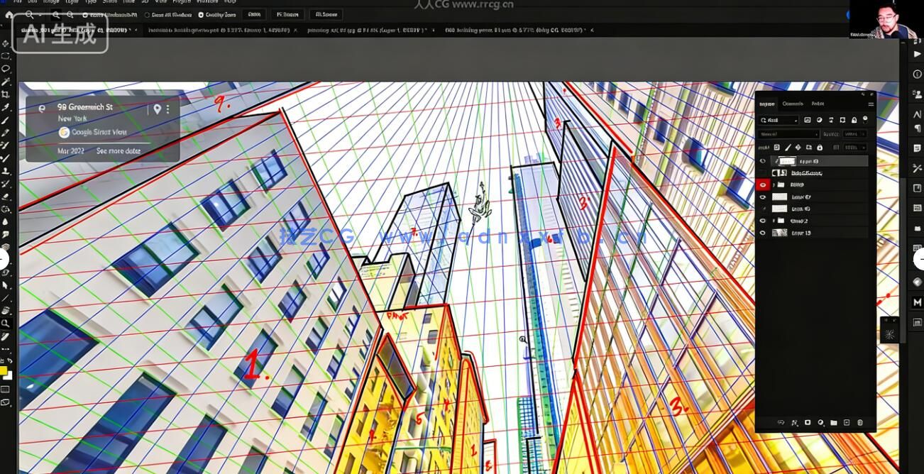
Task: Click the new folder icon in Layers panel
Action: click(x=834, y=423)
